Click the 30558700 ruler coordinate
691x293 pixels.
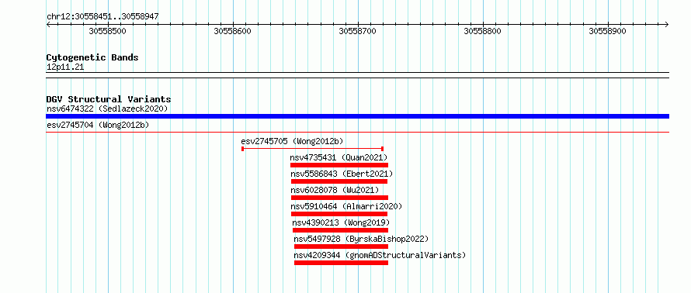[357, 31]
